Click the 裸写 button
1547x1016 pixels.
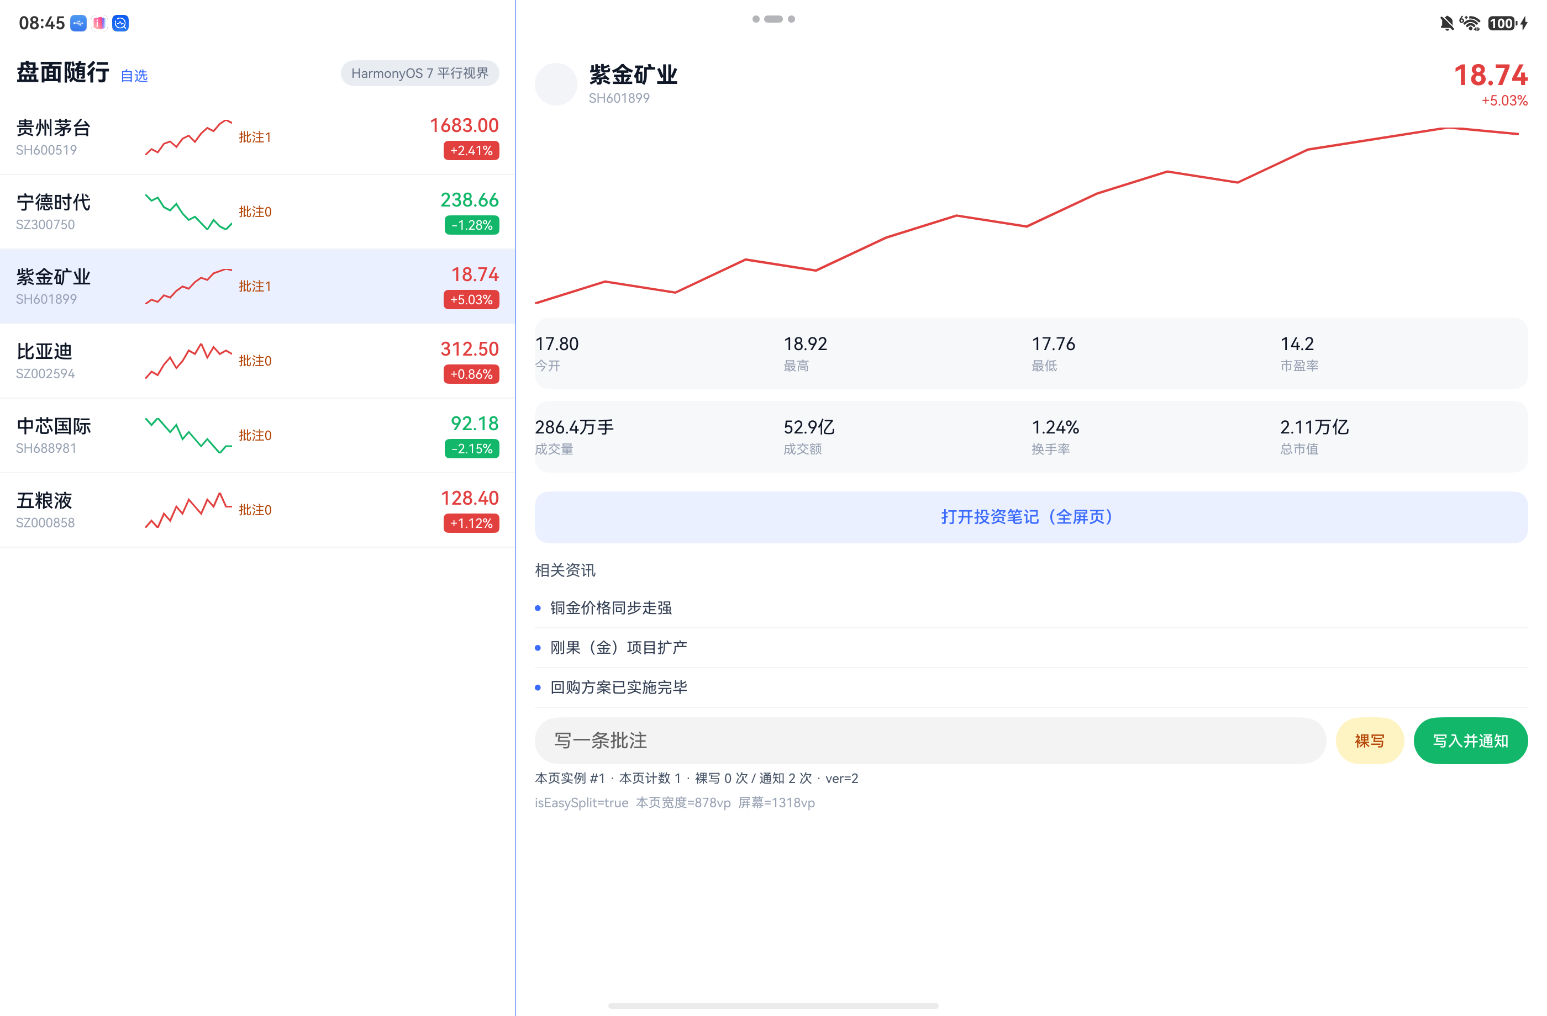click(x=1370, y=740)
